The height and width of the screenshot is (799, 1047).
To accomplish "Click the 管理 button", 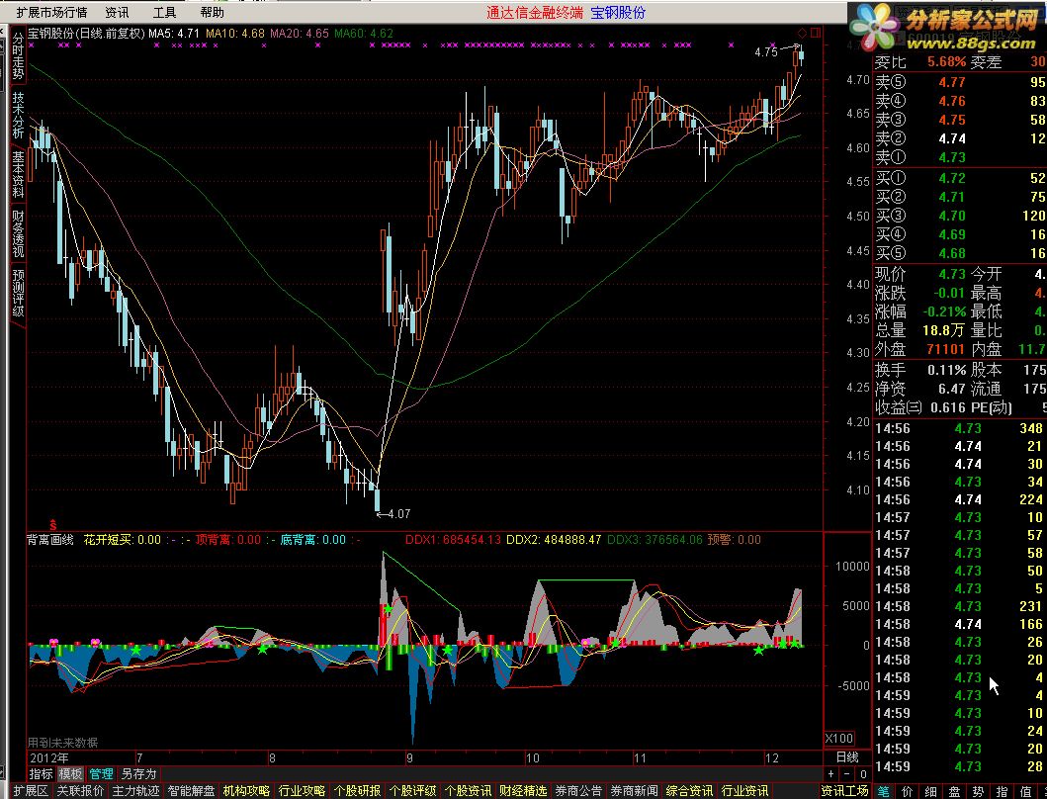I will coord(101,773).
